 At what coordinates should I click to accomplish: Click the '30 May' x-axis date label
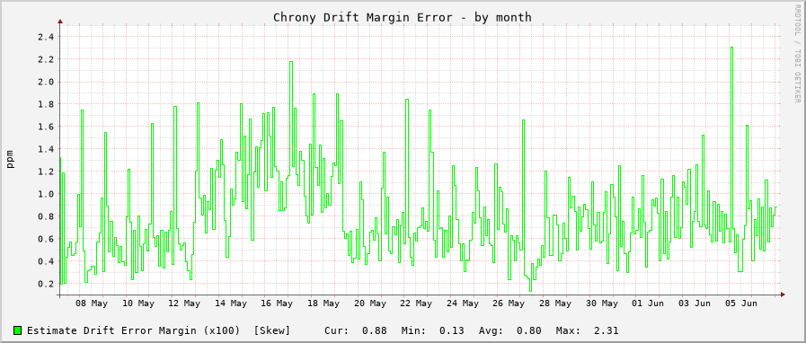coord(602,304)
